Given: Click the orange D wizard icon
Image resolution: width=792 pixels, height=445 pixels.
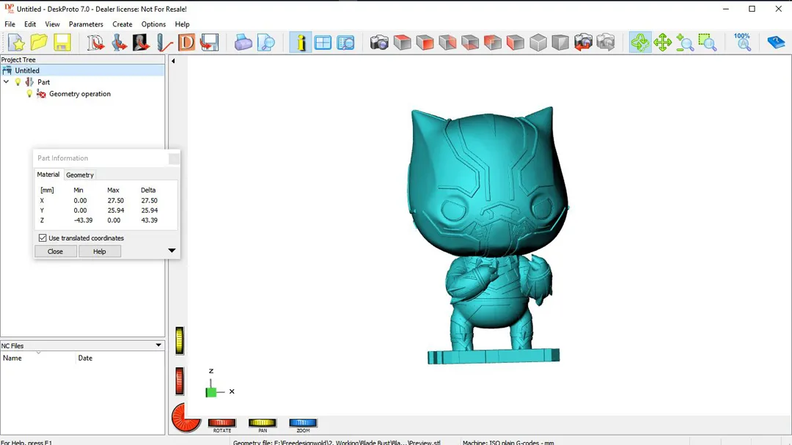Looking at the screenshot, I should click(186, 43).
